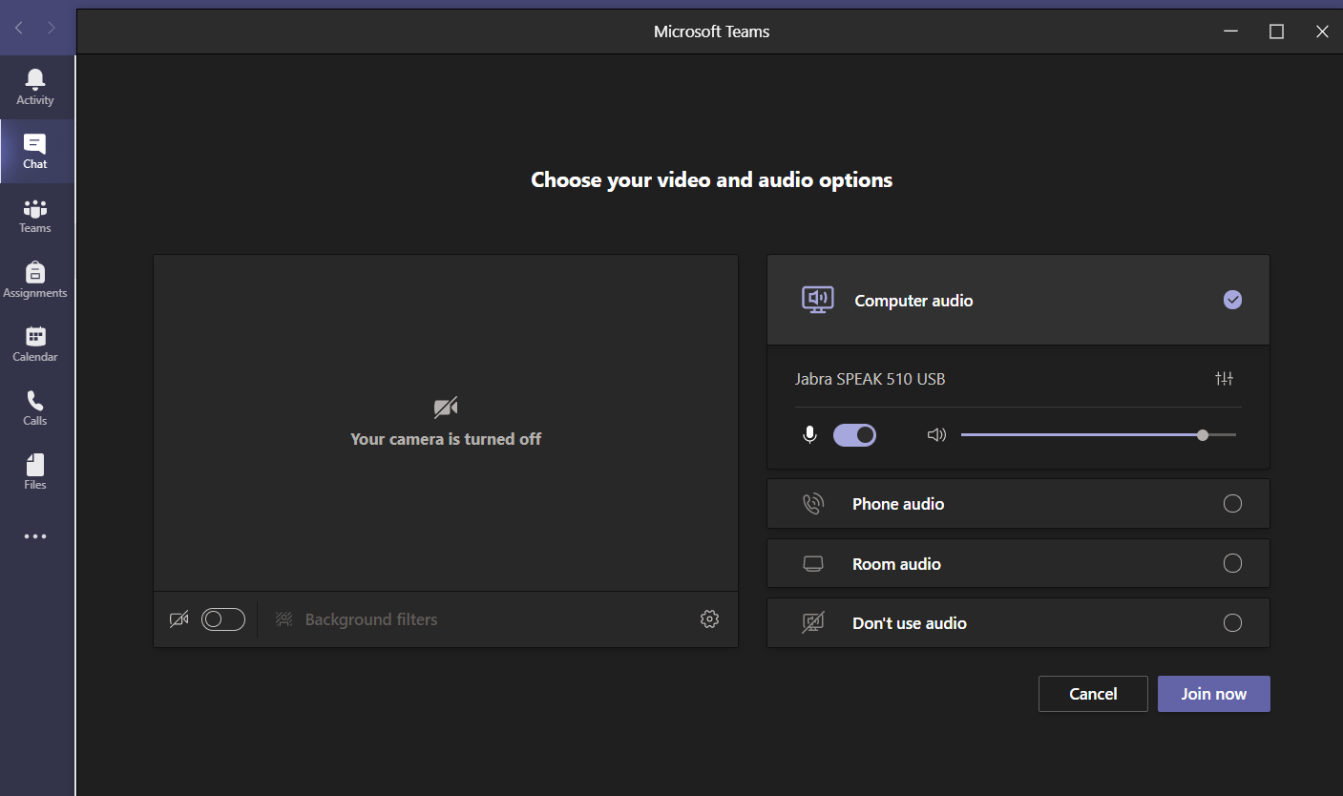Open the Calendar icon in sidebar
The width and height of the screenshot is (1343, 796).
35,343
